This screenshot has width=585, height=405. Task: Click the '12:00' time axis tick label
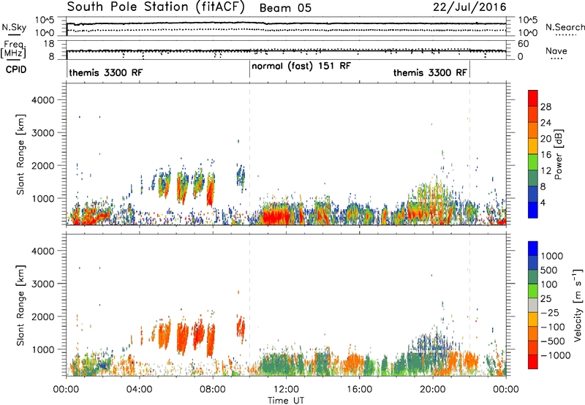click(286, 390)
